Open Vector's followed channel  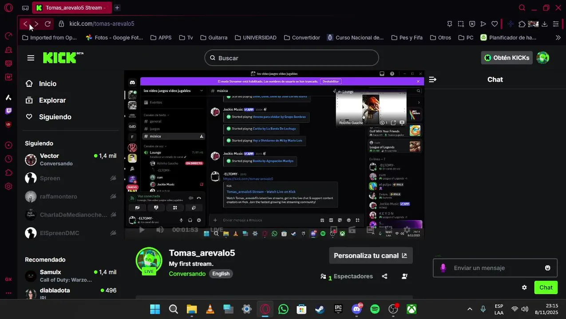point(71,159)
